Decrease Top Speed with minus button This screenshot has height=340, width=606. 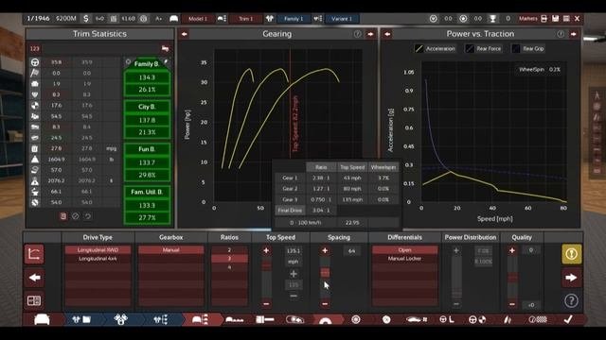[266, 304]
